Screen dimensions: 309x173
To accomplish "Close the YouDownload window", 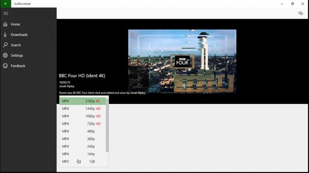I will (303, 4).
